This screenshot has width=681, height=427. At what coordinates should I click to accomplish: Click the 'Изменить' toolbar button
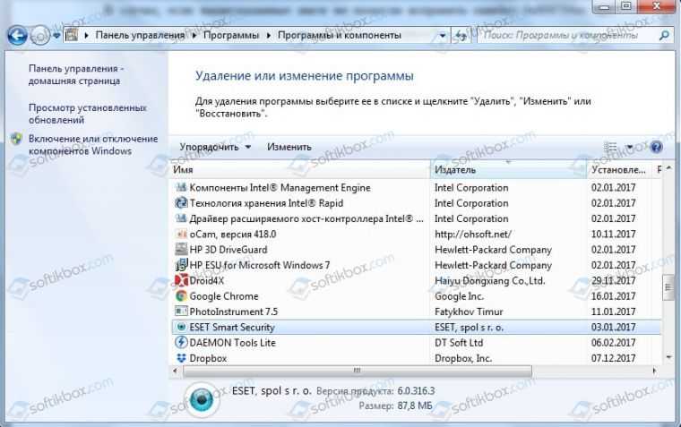(x=289, y=147)
